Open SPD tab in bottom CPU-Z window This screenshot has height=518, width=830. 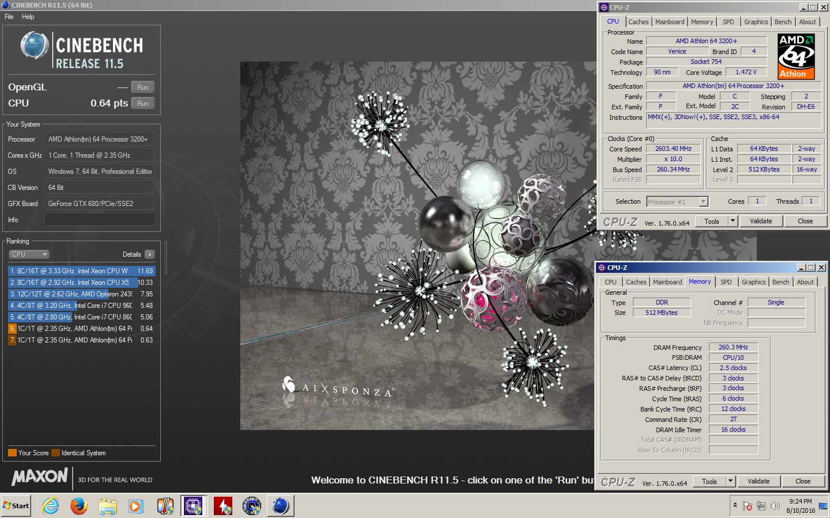coord(726,282)
